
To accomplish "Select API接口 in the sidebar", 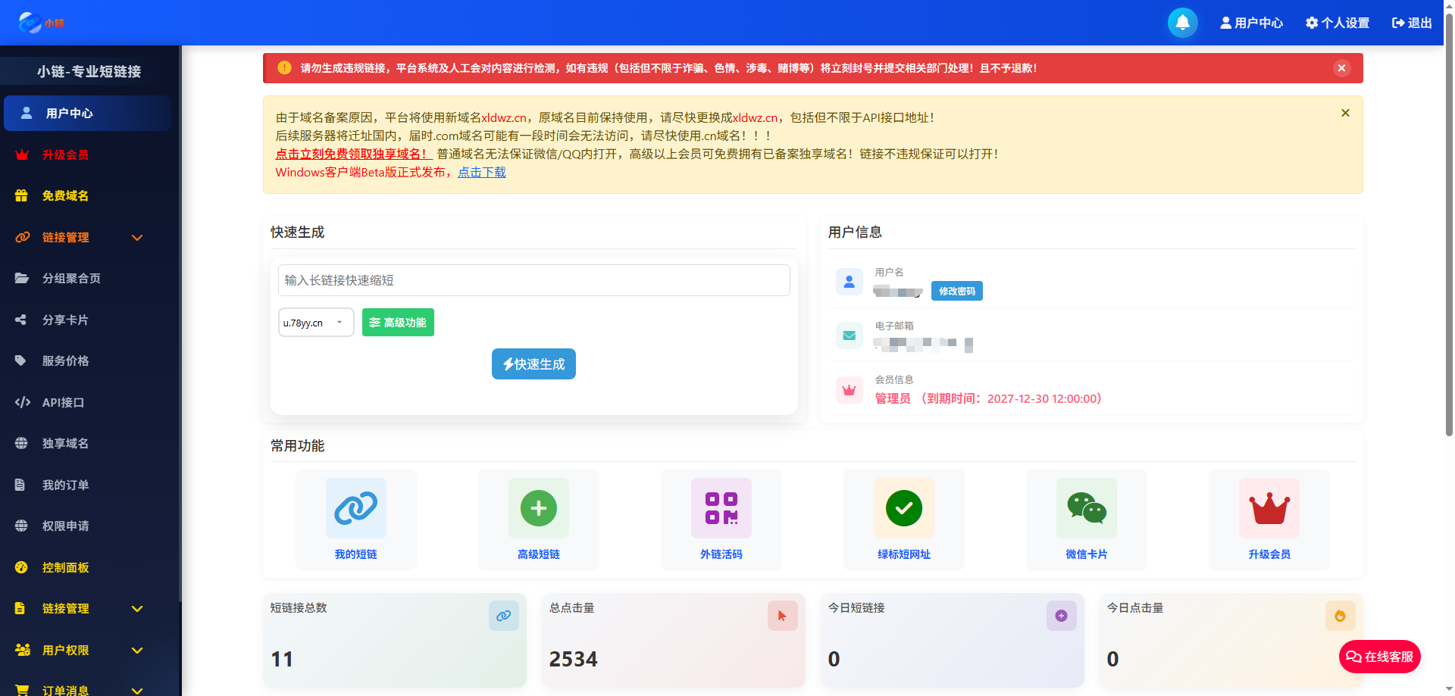I will [x=61, y=402].
